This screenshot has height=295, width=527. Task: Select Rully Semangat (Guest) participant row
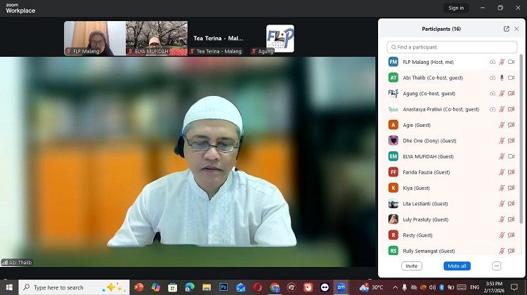click(x=451, y=250)
